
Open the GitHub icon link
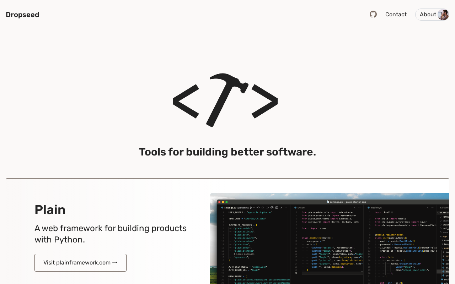[x=373, y=14]
